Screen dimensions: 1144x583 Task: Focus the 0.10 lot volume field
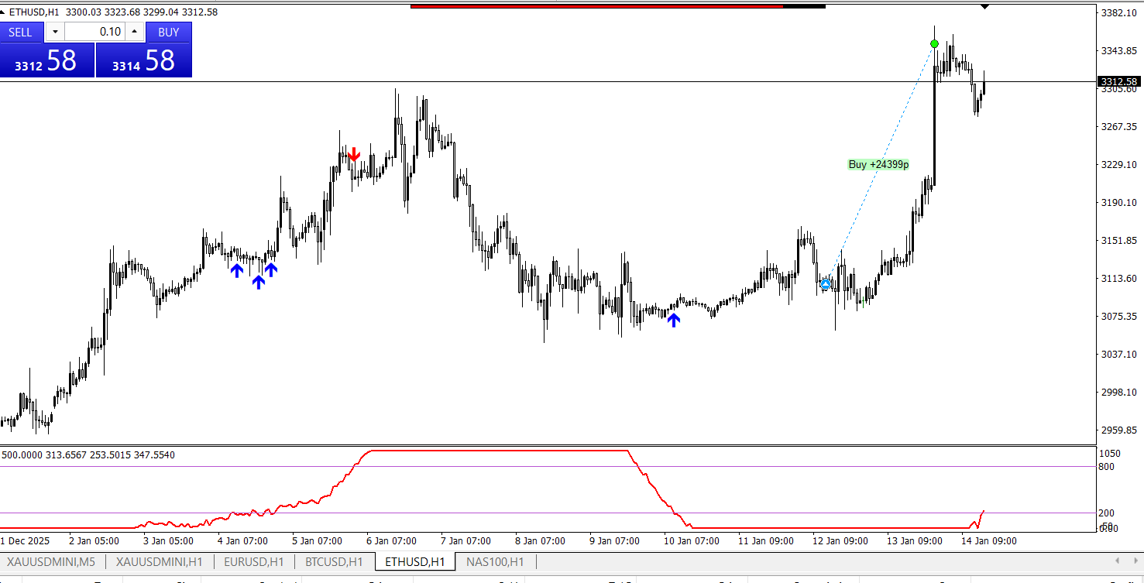click(x=94, y=32)
